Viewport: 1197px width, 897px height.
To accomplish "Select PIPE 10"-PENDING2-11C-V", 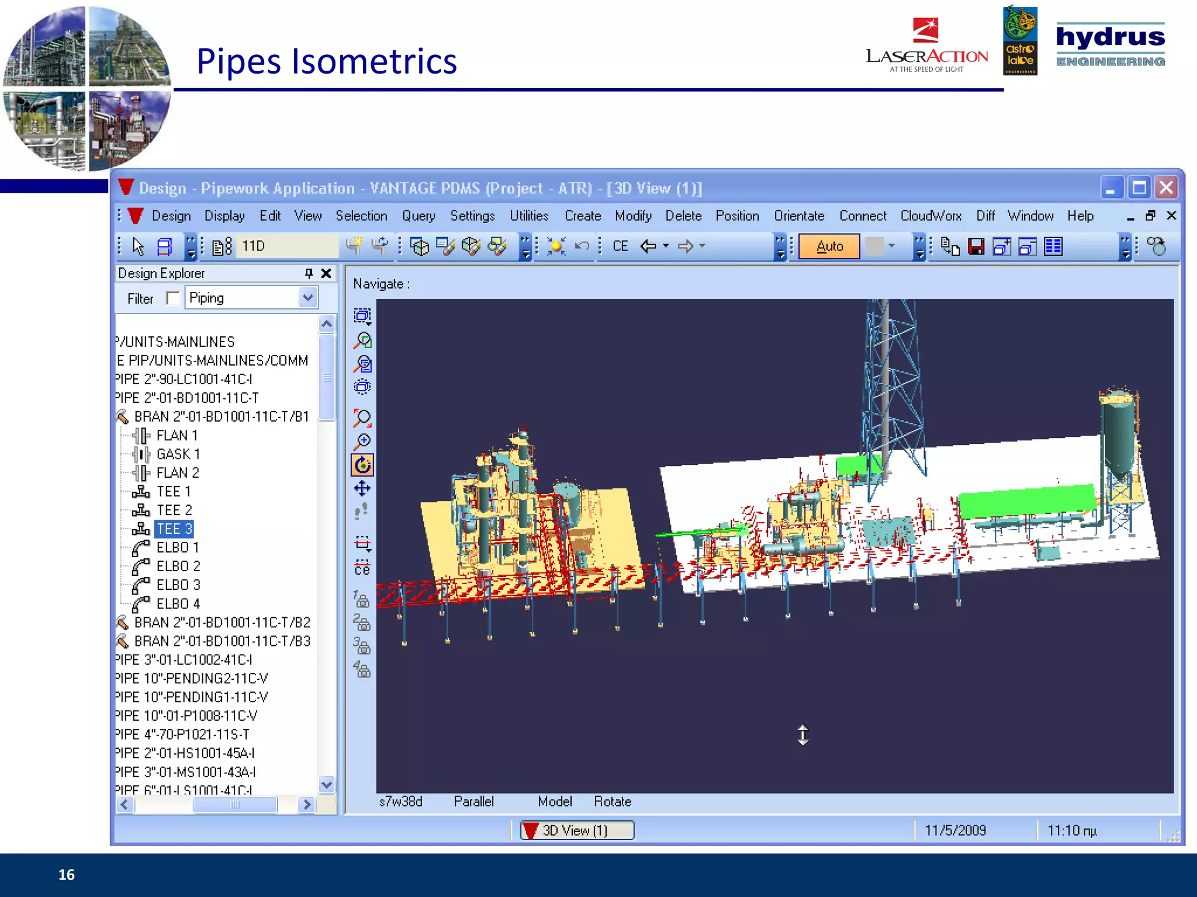I will coord(192,678).
